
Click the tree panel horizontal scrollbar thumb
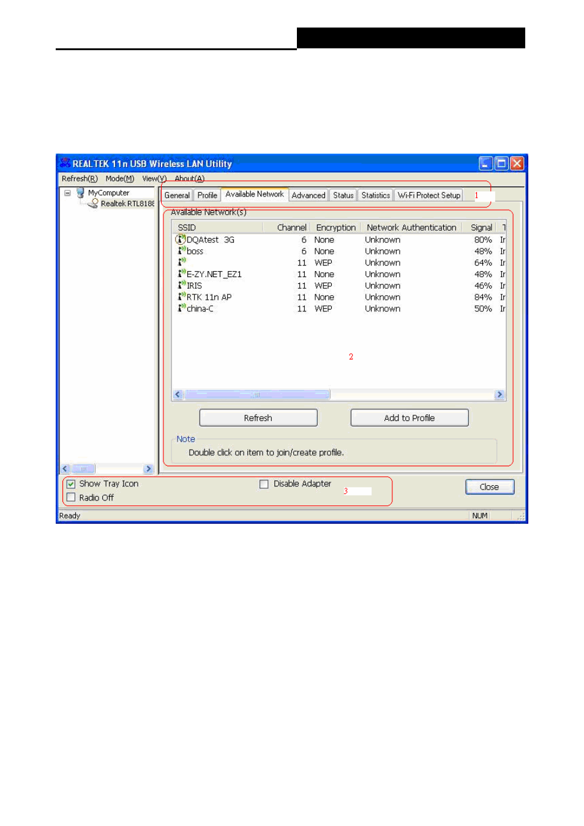(83, 469)
